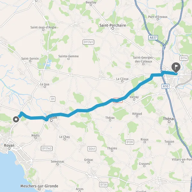Viewport: 192px width, 192px height.
Task: Click the Varzay village marker
Action: (x=134, y=100)
